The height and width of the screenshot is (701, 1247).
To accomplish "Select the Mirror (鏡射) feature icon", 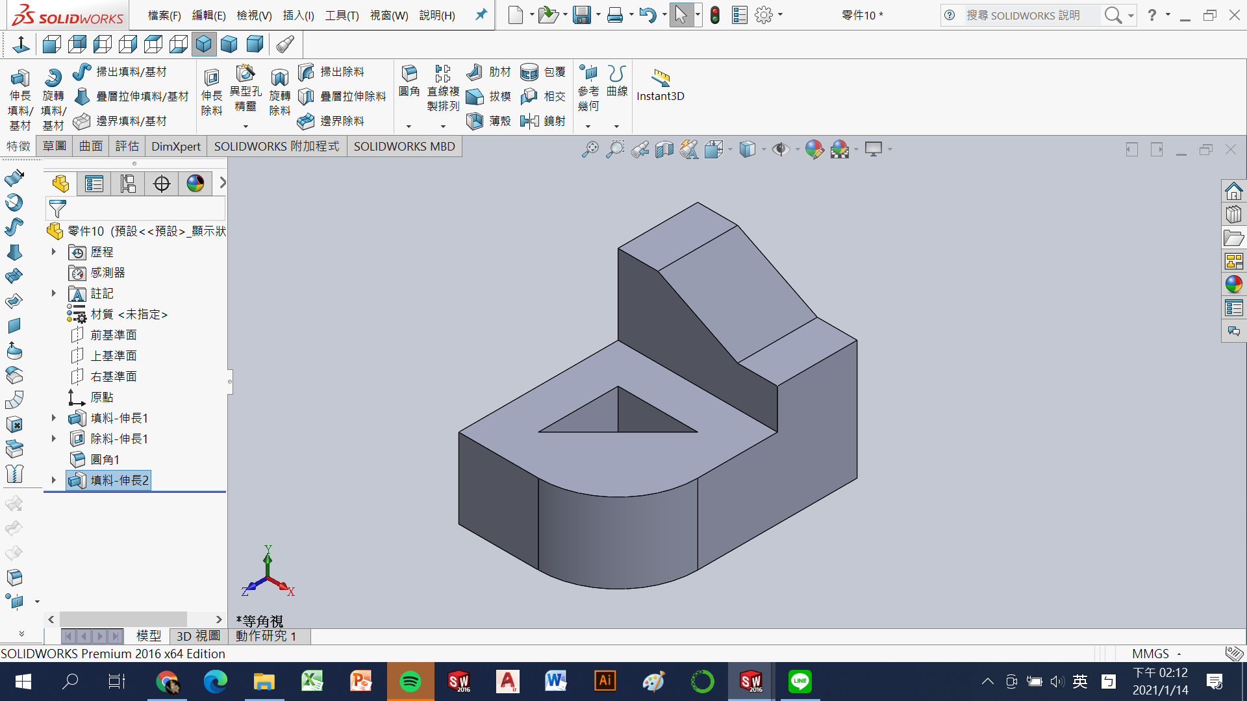I will [x=530, y=121].
